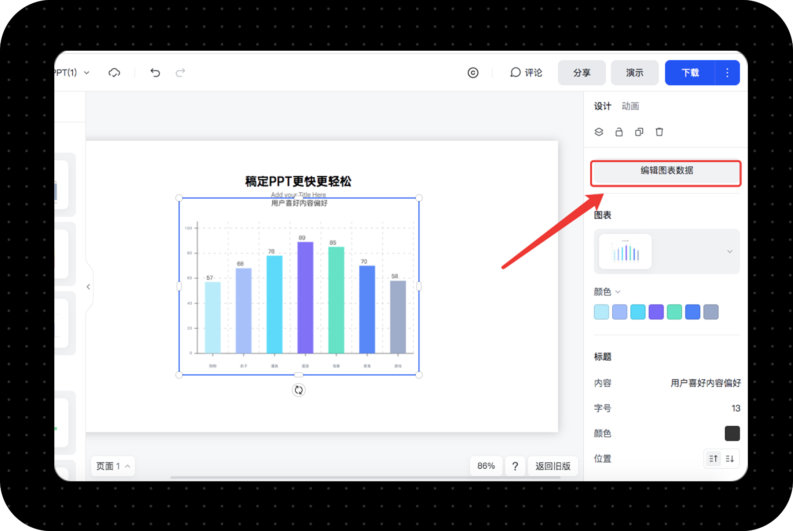Pick the mint green color swatch
The height and width of the screenshot is (531, 793).
tap(674, 312)
